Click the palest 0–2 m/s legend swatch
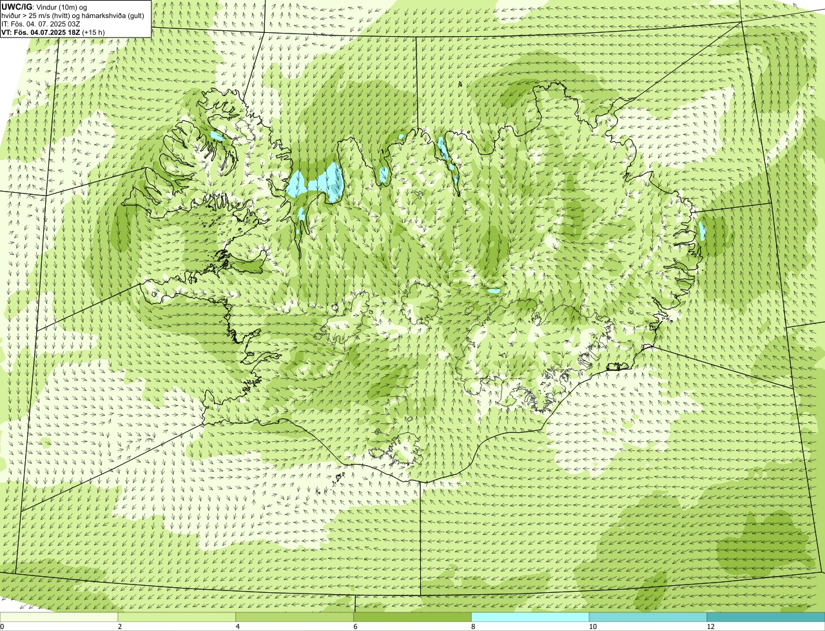825x631 pixels. pyautogui.click(x=59, y=617)
